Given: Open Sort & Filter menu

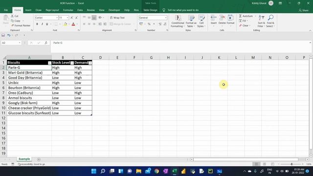Looking at the screenshot, I should coord(261,21).
